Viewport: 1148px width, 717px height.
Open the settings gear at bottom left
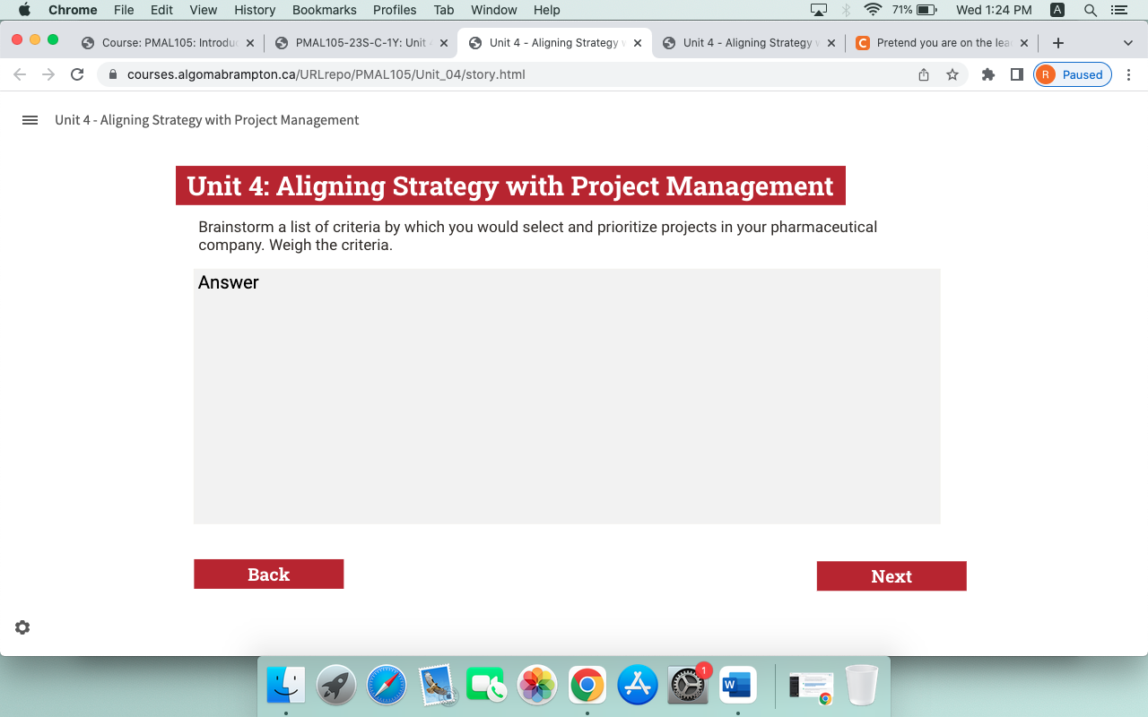tap(22, 627)
